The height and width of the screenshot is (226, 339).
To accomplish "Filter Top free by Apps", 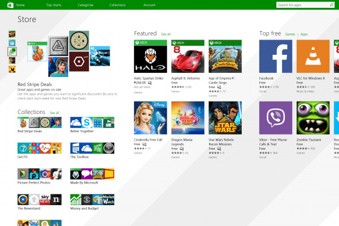I will [x=304, y=34].
